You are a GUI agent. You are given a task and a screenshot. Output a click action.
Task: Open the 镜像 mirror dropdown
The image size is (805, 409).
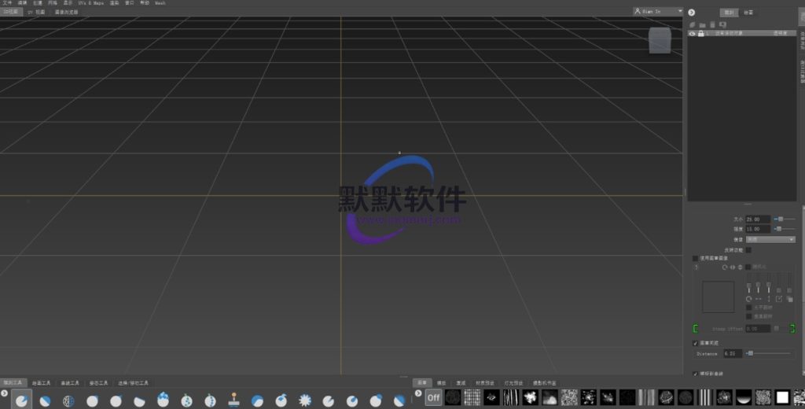click(x=770, y=239)
